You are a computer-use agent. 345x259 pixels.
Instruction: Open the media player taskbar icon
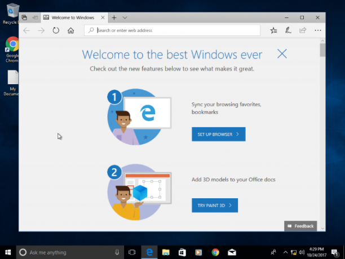point(198,252)
